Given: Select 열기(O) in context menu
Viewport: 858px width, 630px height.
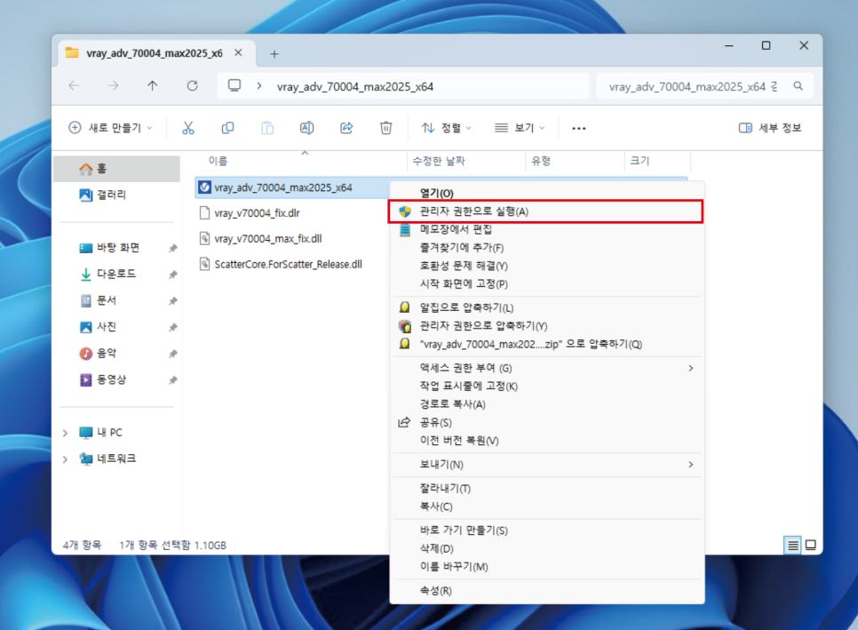Looking at the screenshot, I should click(x=546, y=193).
